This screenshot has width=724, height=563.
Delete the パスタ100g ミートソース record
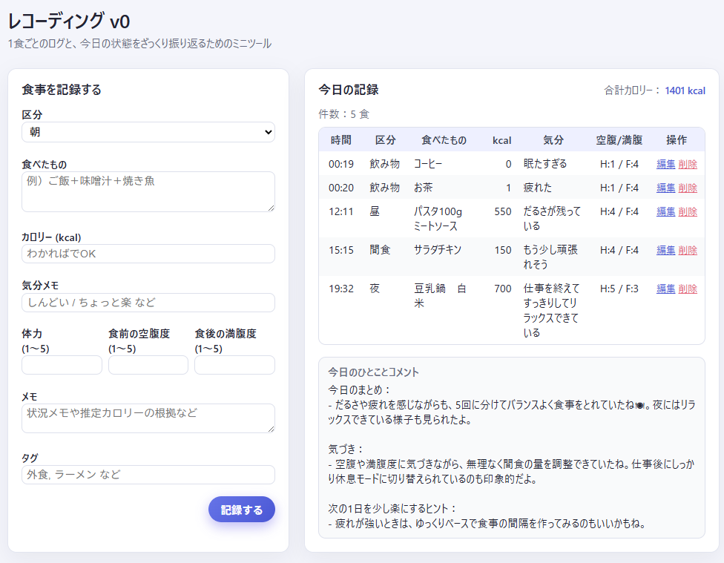[688, 211]
